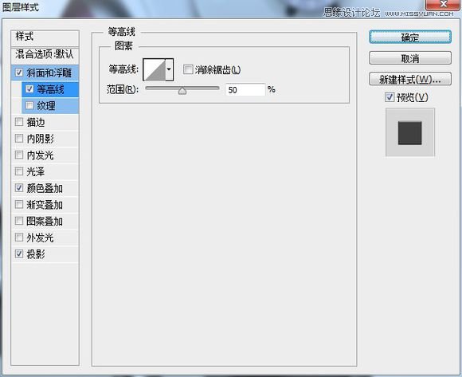Click the contour curve thumbnail

(155, 69)
